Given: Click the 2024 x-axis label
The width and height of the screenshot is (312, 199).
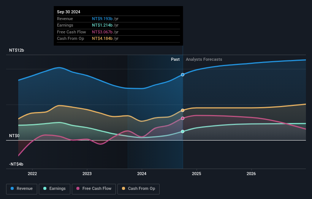Looking at the screenshot, I should pos(142,174).
